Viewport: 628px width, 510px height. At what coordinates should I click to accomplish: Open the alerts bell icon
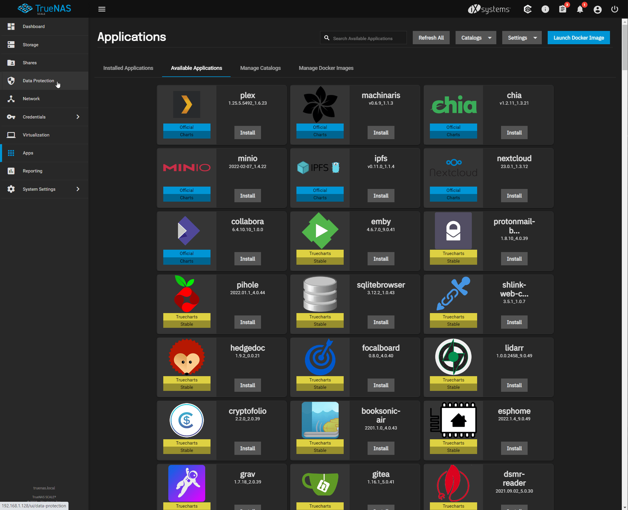pos(580,9)
